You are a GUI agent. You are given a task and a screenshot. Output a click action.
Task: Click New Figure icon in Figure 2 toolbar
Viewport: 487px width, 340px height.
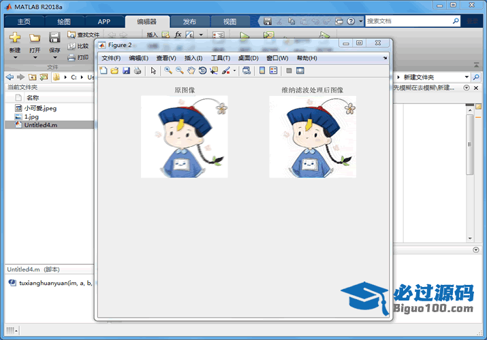pyautogui.click(x=104, y=71)
